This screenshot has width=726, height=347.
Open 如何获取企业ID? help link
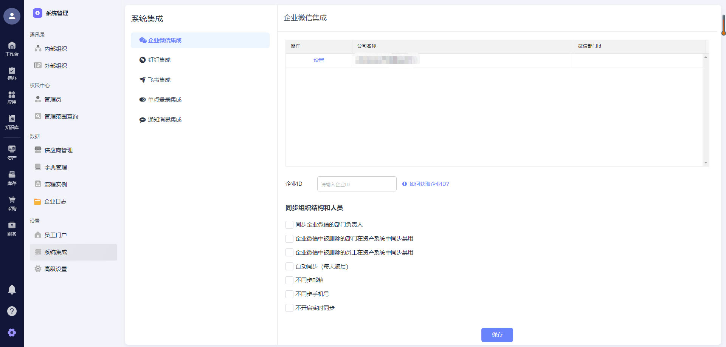(x=429, y=184)
